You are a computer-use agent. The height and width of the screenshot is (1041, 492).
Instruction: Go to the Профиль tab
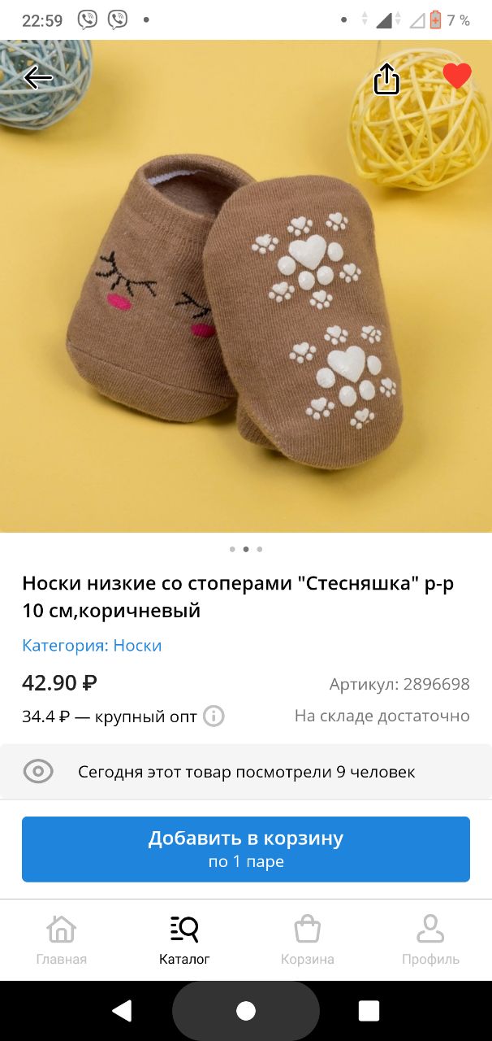[430, 940]
